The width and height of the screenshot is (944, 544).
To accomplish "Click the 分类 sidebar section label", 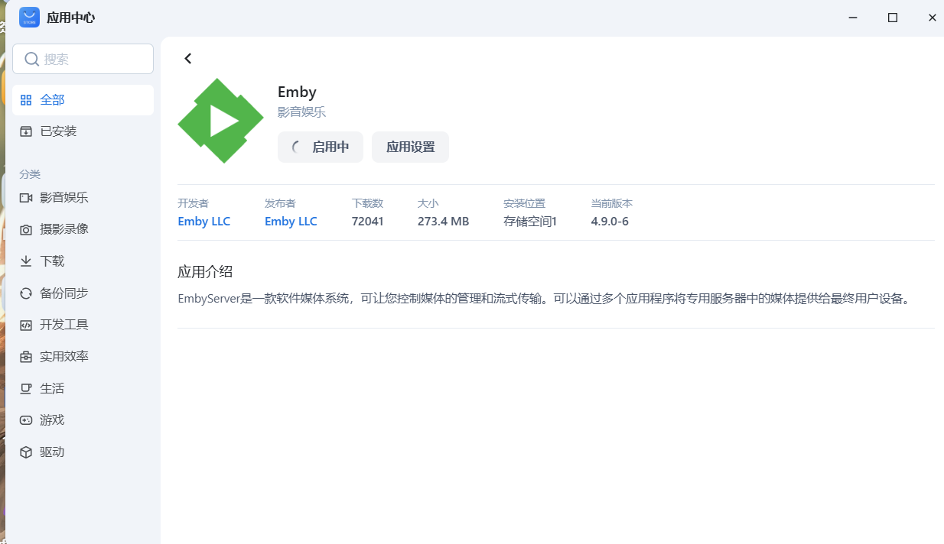I will pyautogui.click(x=30, y=174).
